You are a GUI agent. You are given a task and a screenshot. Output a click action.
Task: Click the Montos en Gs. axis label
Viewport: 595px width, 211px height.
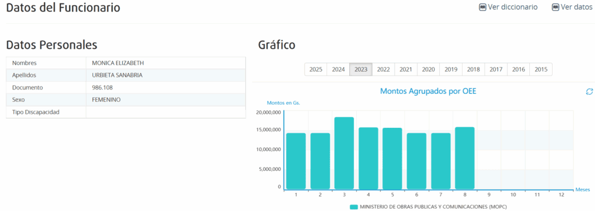[x=284, y=103]
